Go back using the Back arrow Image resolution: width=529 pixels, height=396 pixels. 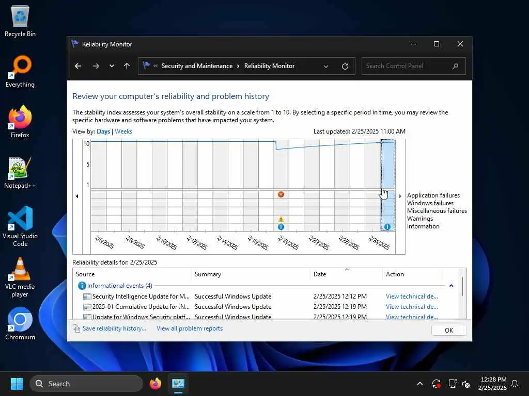pos(78,66)
